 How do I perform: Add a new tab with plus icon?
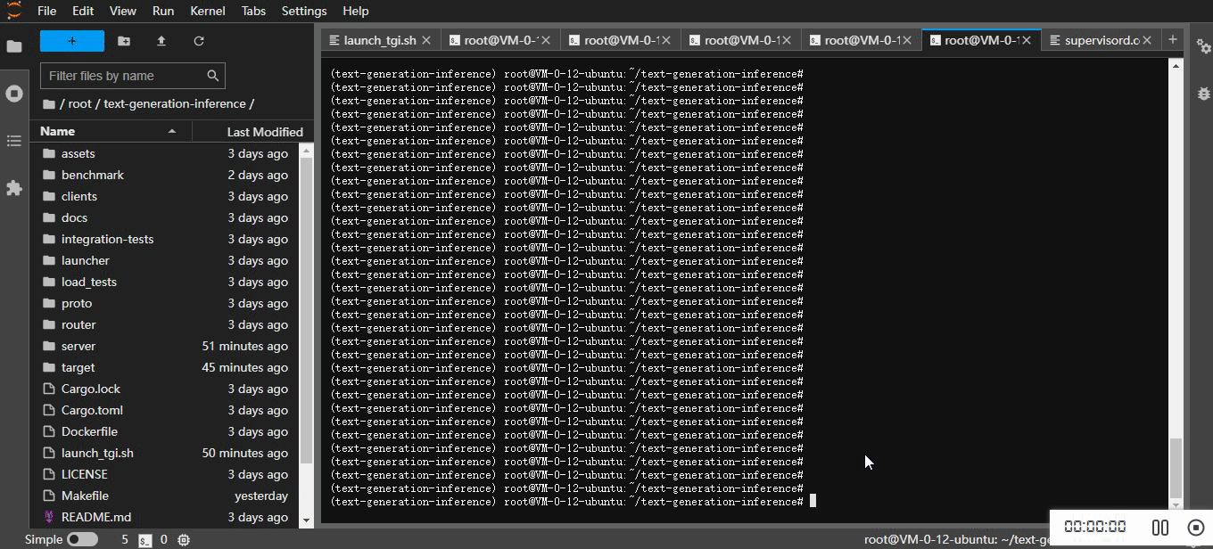pos(1173,39)
